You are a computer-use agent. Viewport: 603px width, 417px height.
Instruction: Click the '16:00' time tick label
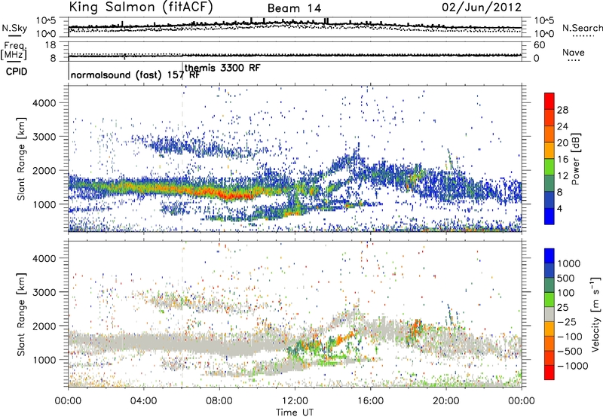(x=370, y=401)
